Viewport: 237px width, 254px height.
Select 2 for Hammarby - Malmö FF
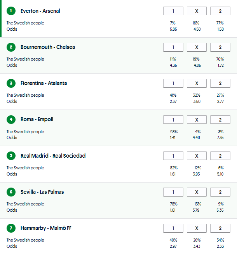[220, 228]
